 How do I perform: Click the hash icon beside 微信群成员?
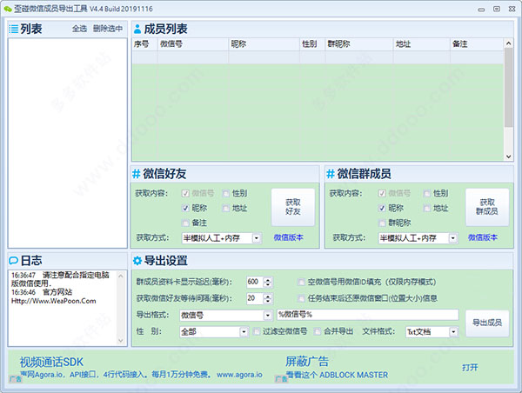point(331,174)
